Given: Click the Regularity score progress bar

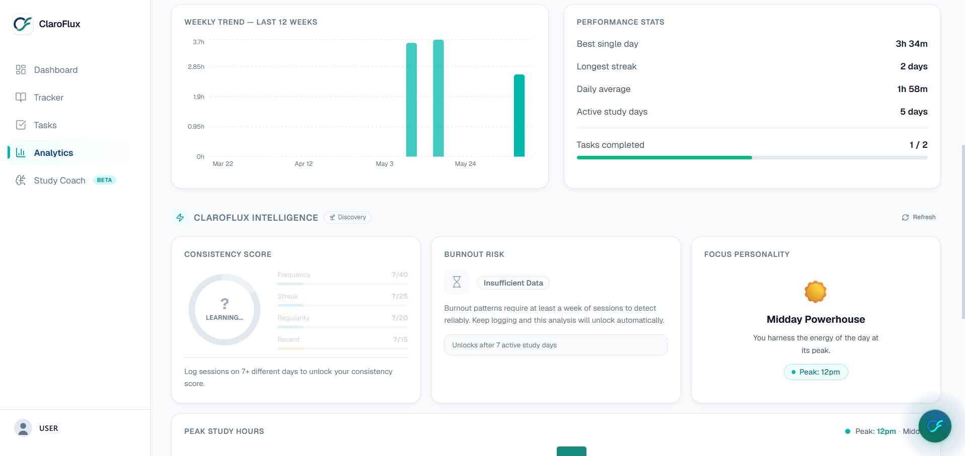Looking at the screenshot, I should [342, 327].
